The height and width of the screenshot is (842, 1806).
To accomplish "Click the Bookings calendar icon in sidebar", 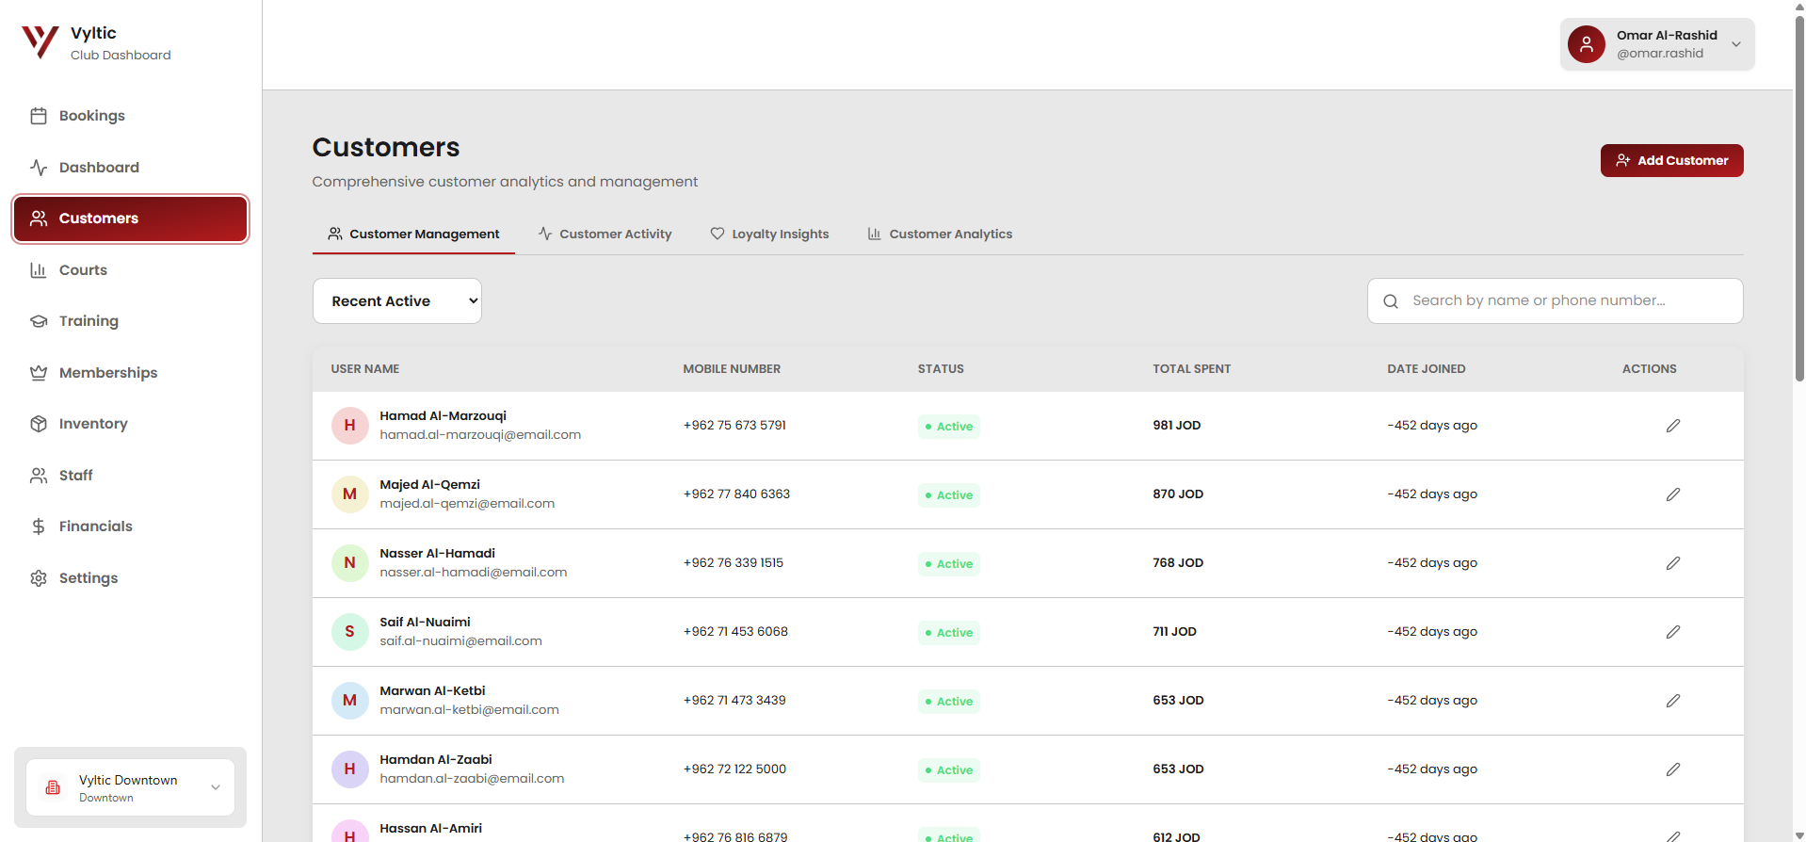I will point(39,116).
